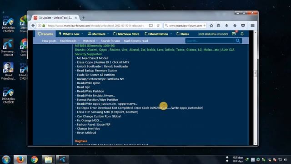291x164 pixels.
Task: Open File Explorer from the taskbar
Action: click(x=48, y=159)
